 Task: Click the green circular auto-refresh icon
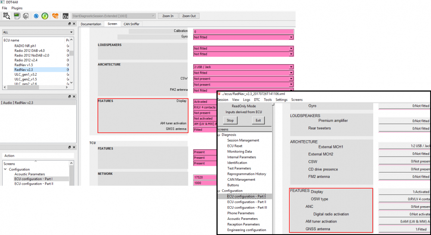pyautogui.click(x=45, y=16)
